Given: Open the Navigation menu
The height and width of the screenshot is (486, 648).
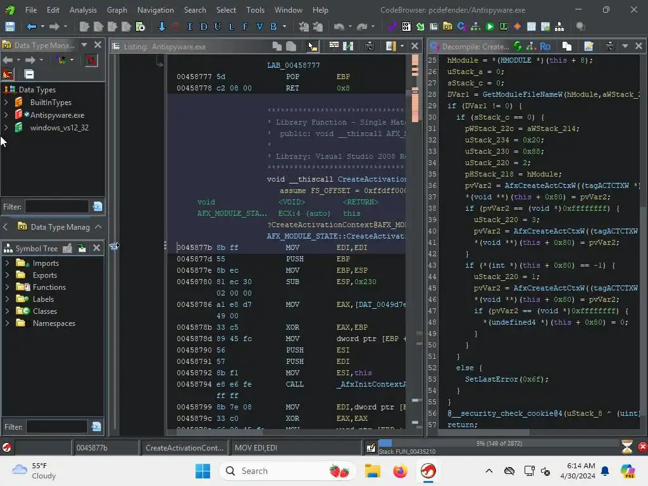Looking at the screenshot, I should coord(156,10).
